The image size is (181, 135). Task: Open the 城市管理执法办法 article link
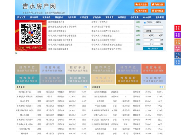56,22
